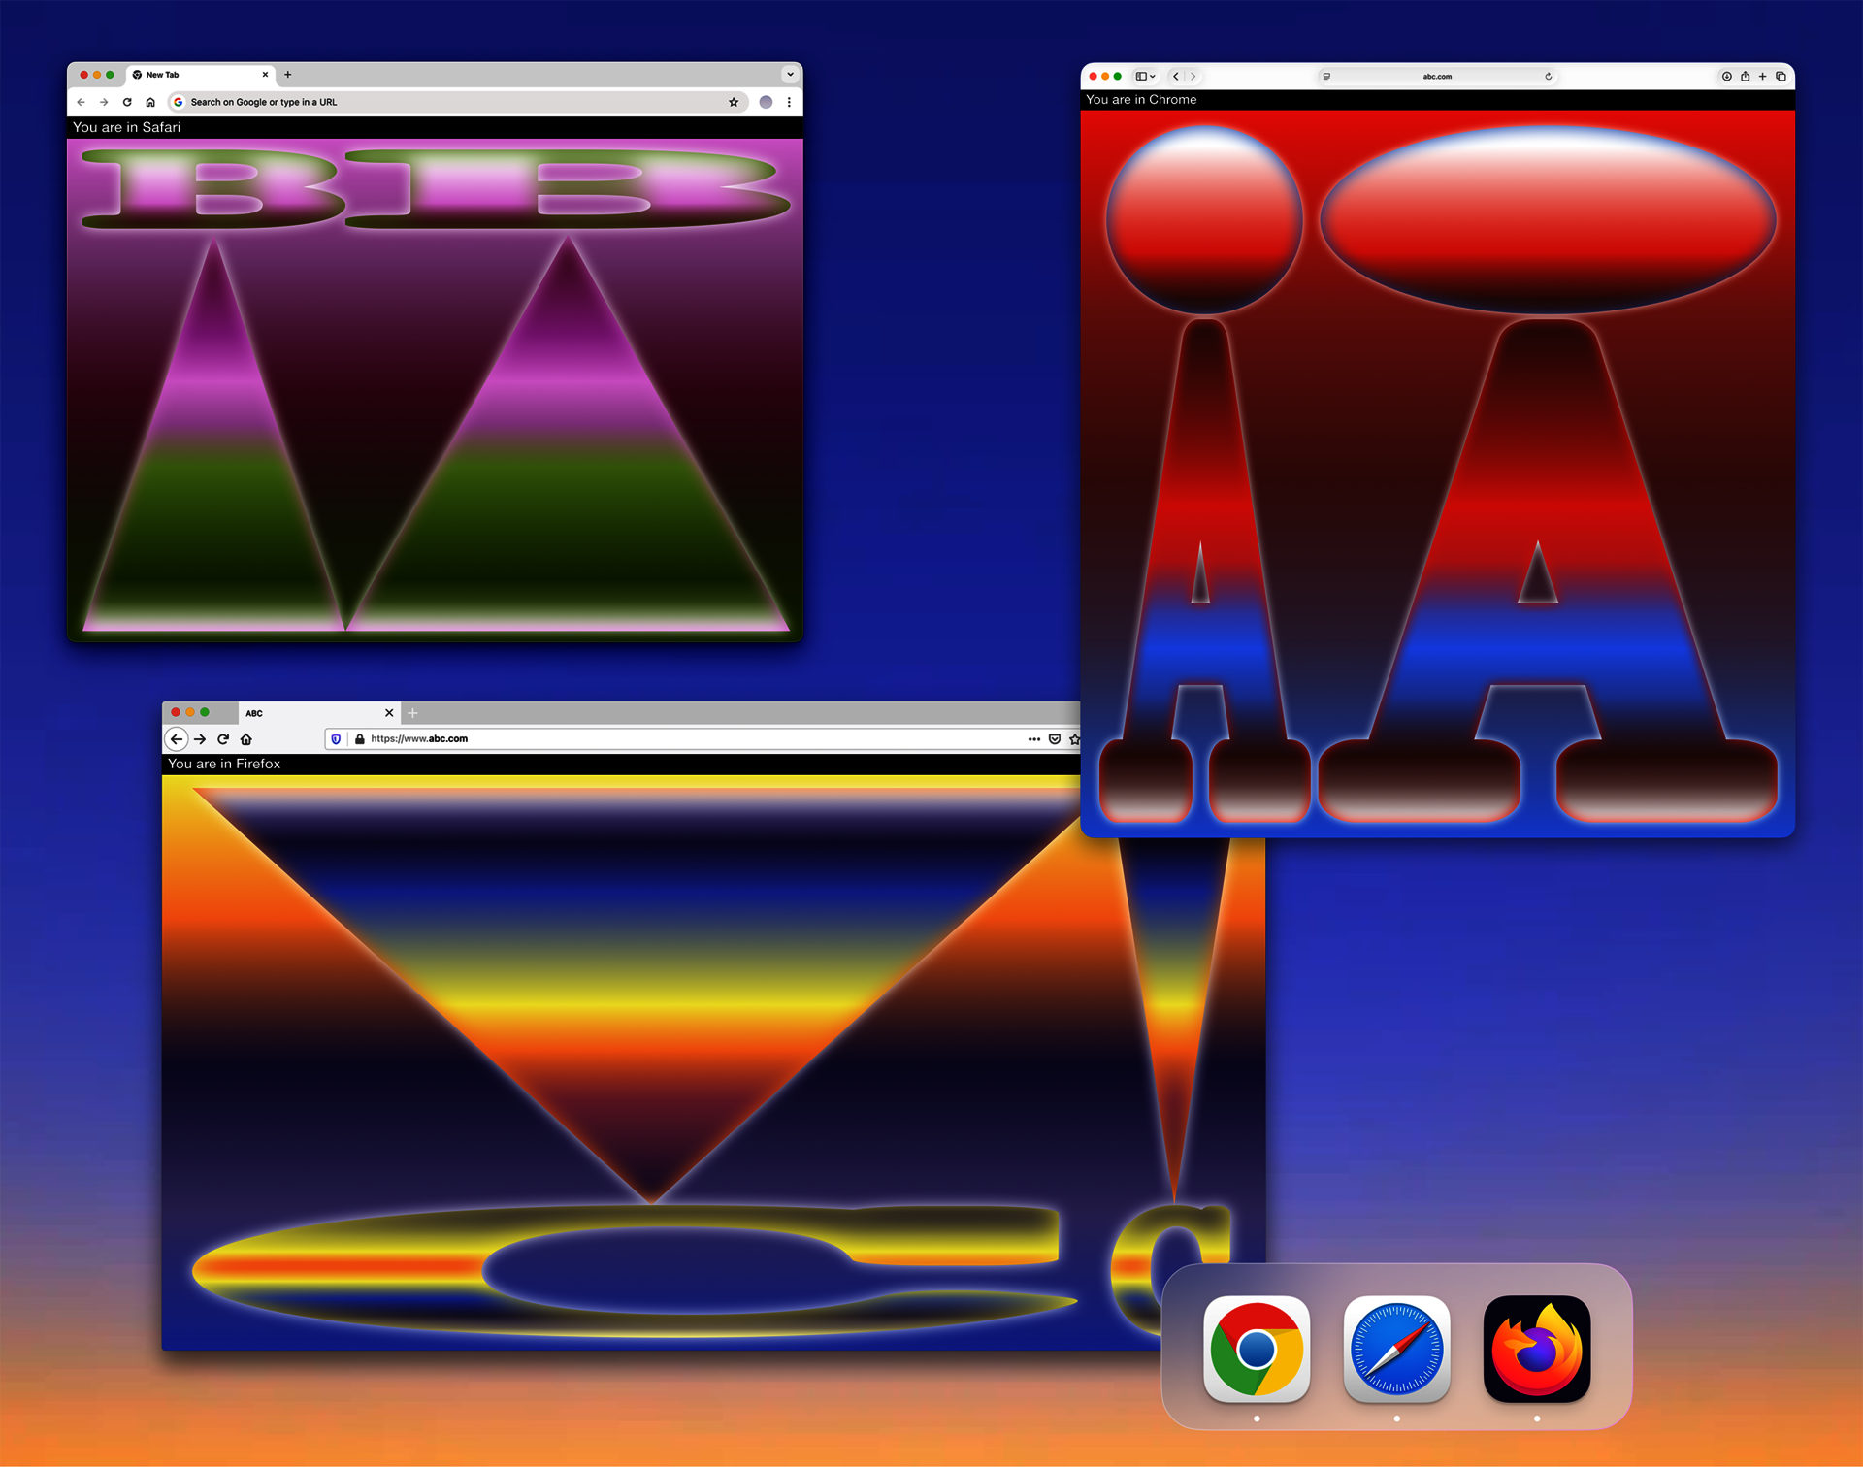Screen dimensions: 1863x1467
Task: Open page reader icon left of abc.com
Action: click(x=1326, y=77)
